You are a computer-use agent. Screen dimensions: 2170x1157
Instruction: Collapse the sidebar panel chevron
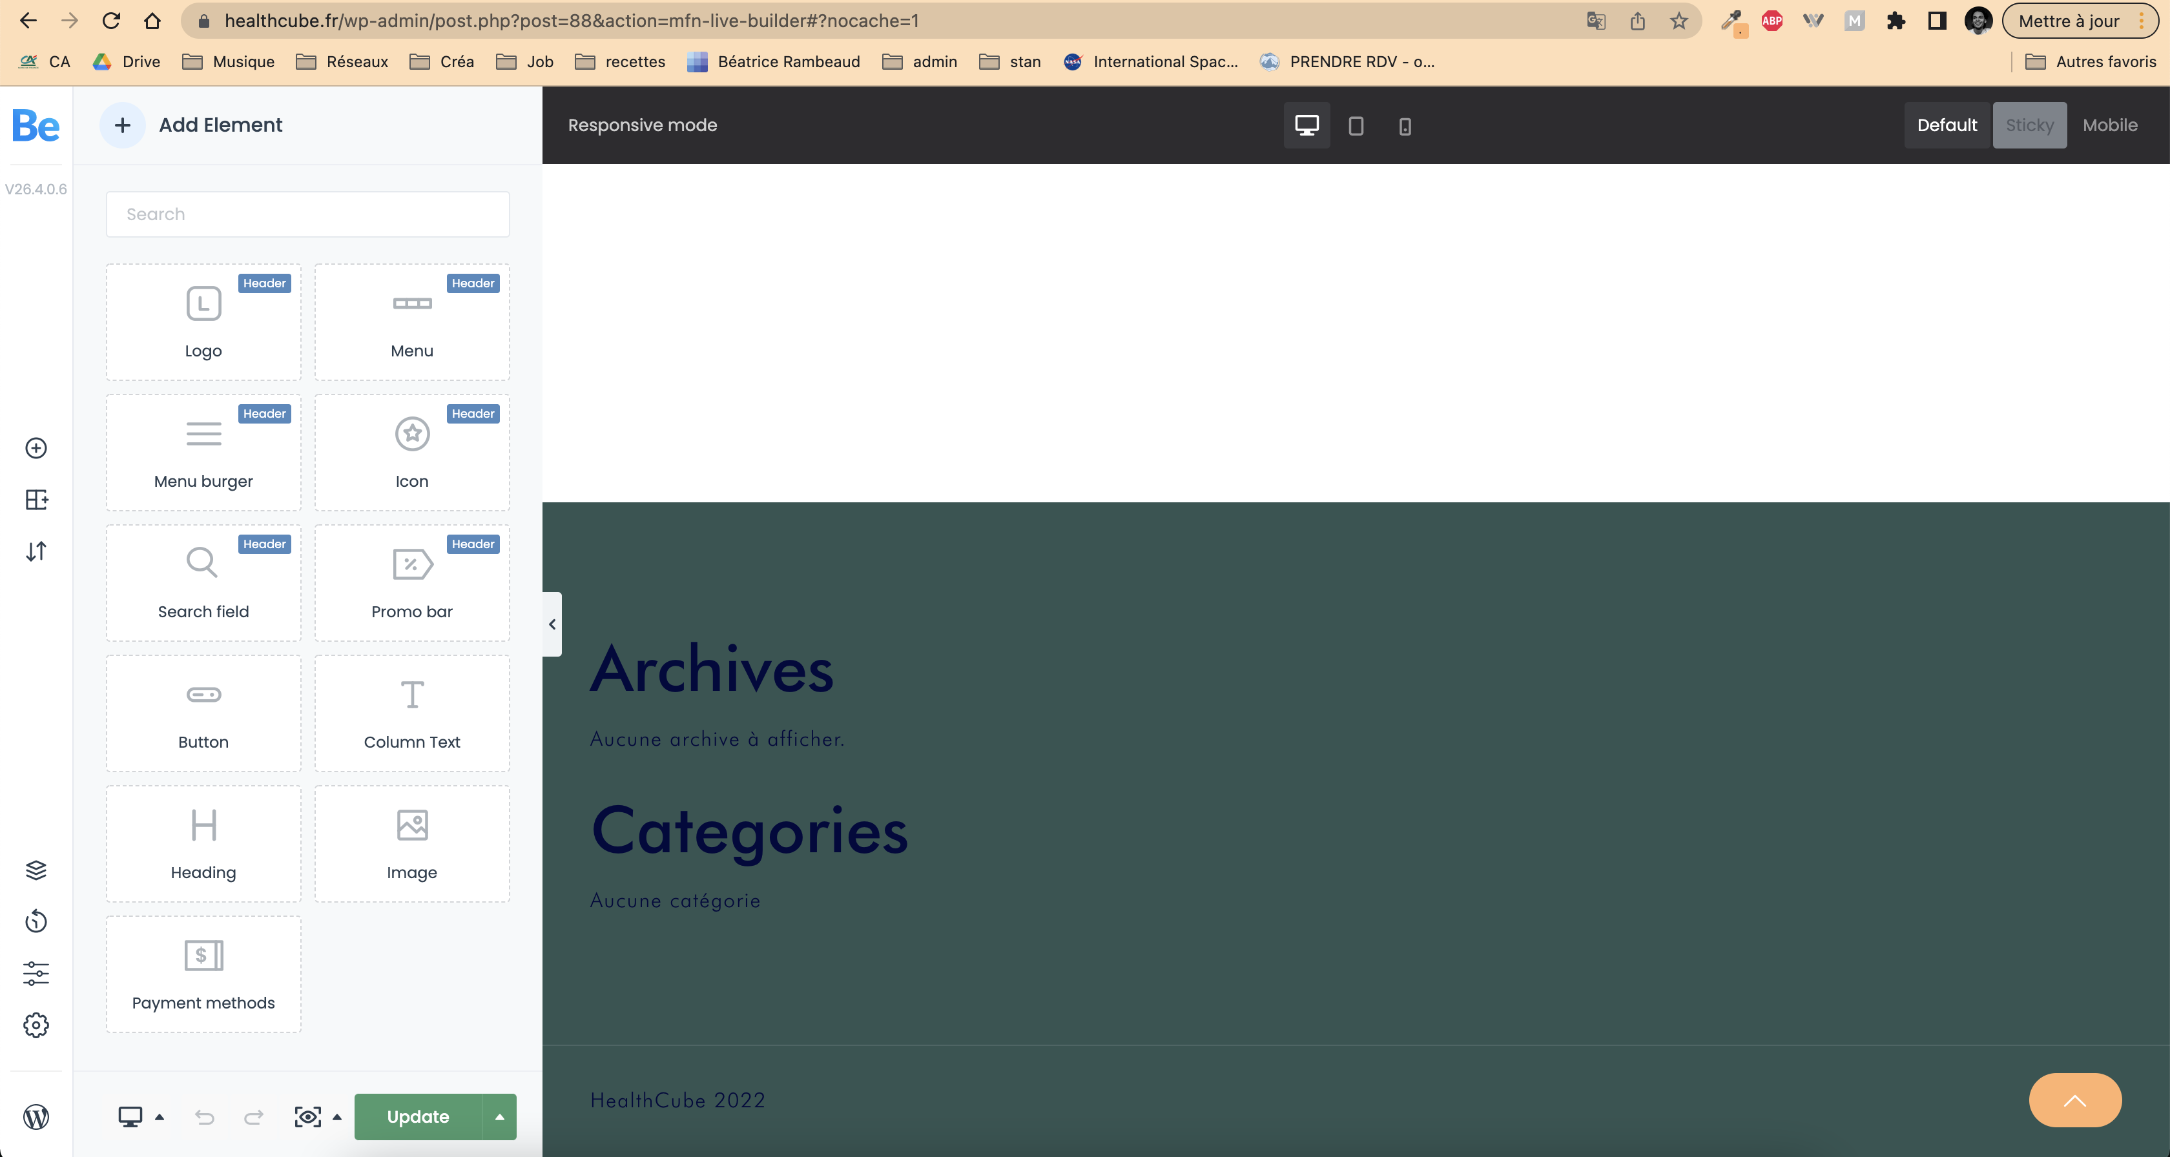[x=552, y=624]
